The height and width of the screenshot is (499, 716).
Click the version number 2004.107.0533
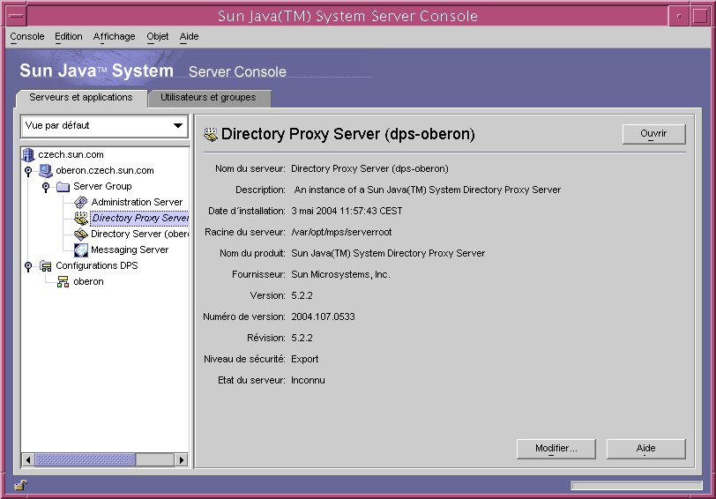click(323, 317)
